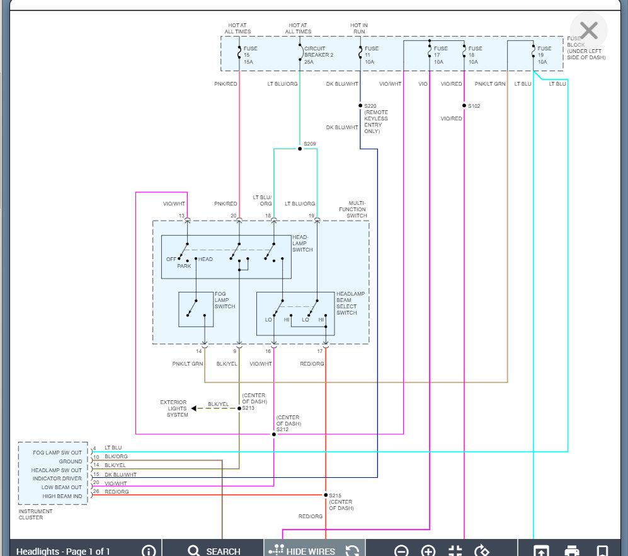The width and height of the screenshot is (628, 556).
Task: Click the RED/ORG wire at splice S215
Action: [326, 495]
